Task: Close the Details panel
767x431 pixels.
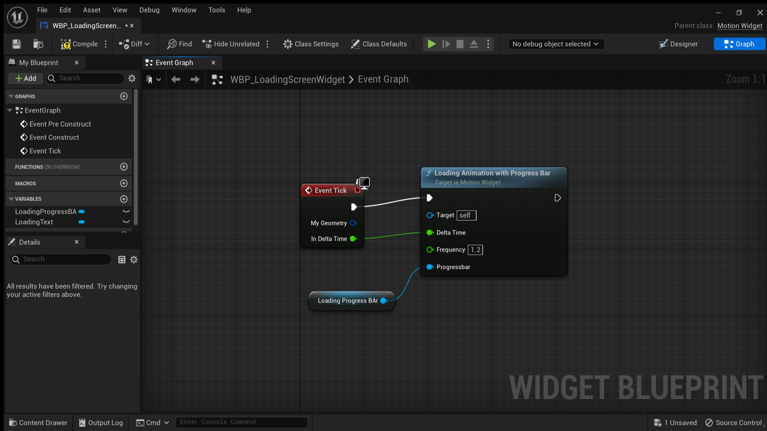Action: click(77, 242)
